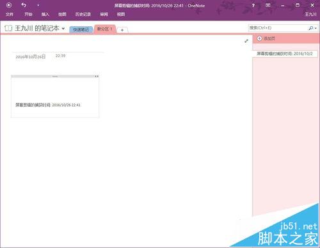Click the plus tab to create new section
320x248 pixels.
click(122, 30)
